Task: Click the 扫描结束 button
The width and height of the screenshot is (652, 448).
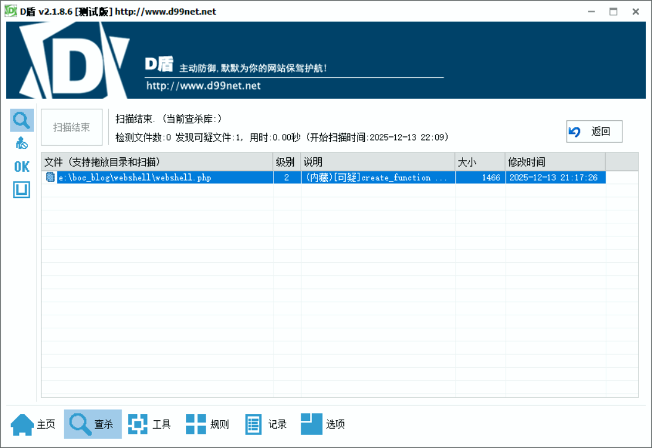Action: (72, 127)
